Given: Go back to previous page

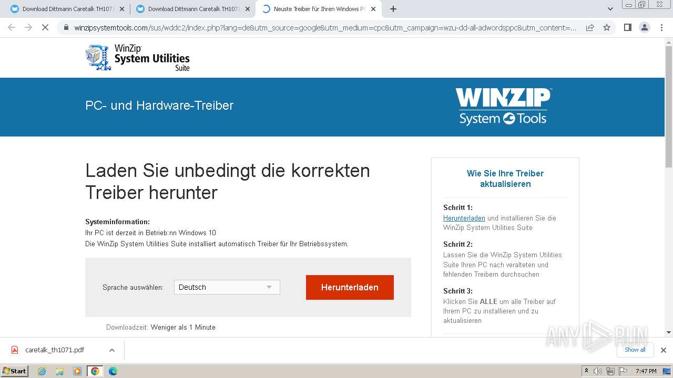Looking at the screenshot, I should click(x=12, y=27).
